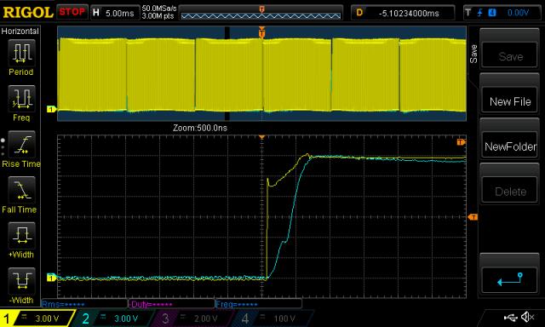Click the New File button

[x=510, y=102]
